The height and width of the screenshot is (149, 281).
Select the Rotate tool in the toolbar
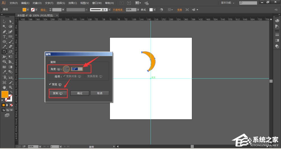(x=4, y=52)
